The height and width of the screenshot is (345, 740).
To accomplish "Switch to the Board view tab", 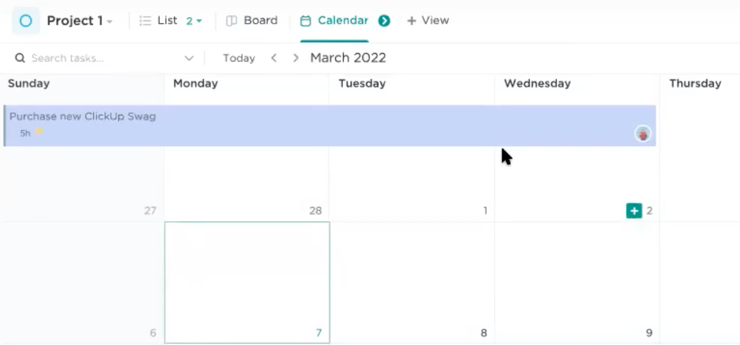I will click(x=252, y=21).
